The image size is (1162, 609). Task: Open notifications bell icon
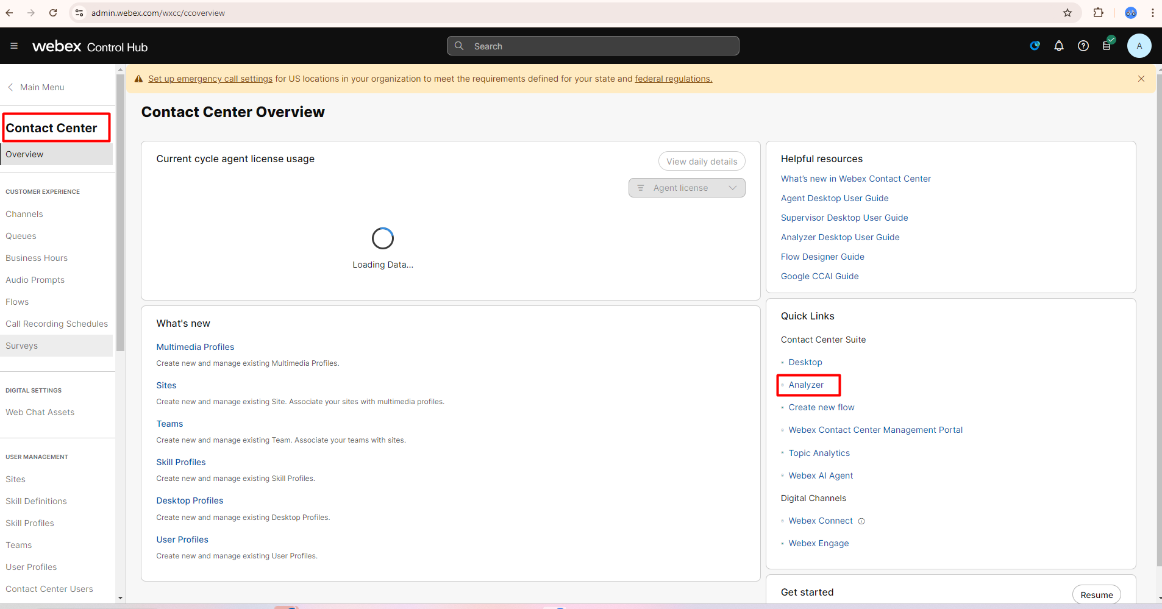click(1059, 46)
